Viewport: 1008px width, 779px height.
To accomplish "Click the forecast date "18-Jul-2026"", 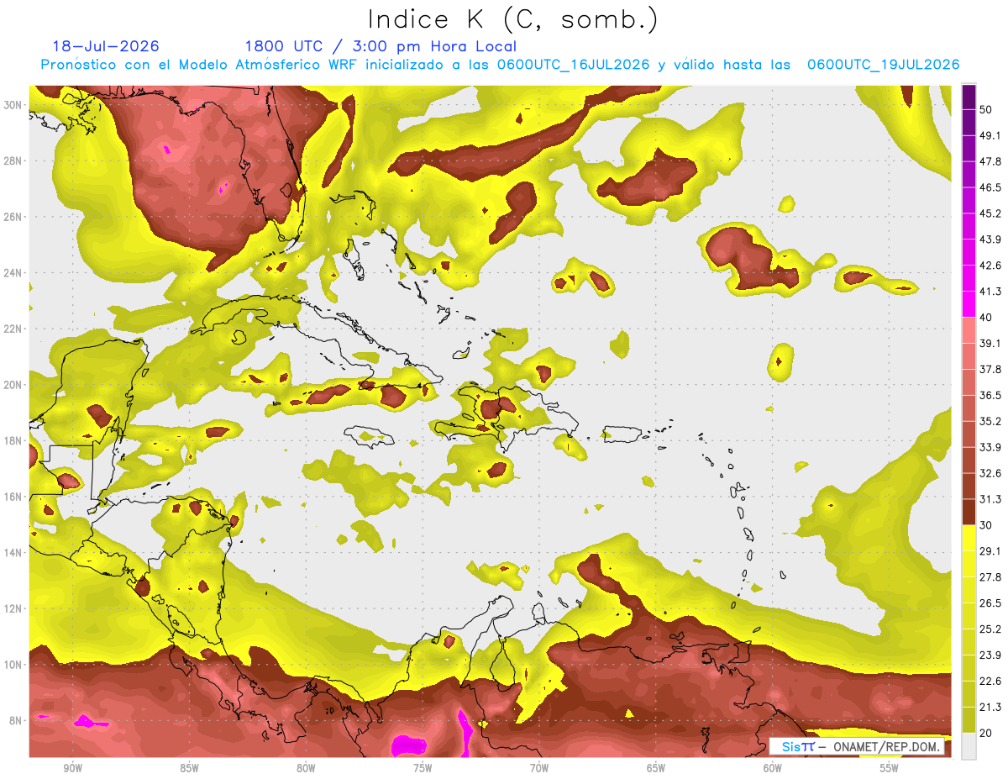I will pos(106,46).
